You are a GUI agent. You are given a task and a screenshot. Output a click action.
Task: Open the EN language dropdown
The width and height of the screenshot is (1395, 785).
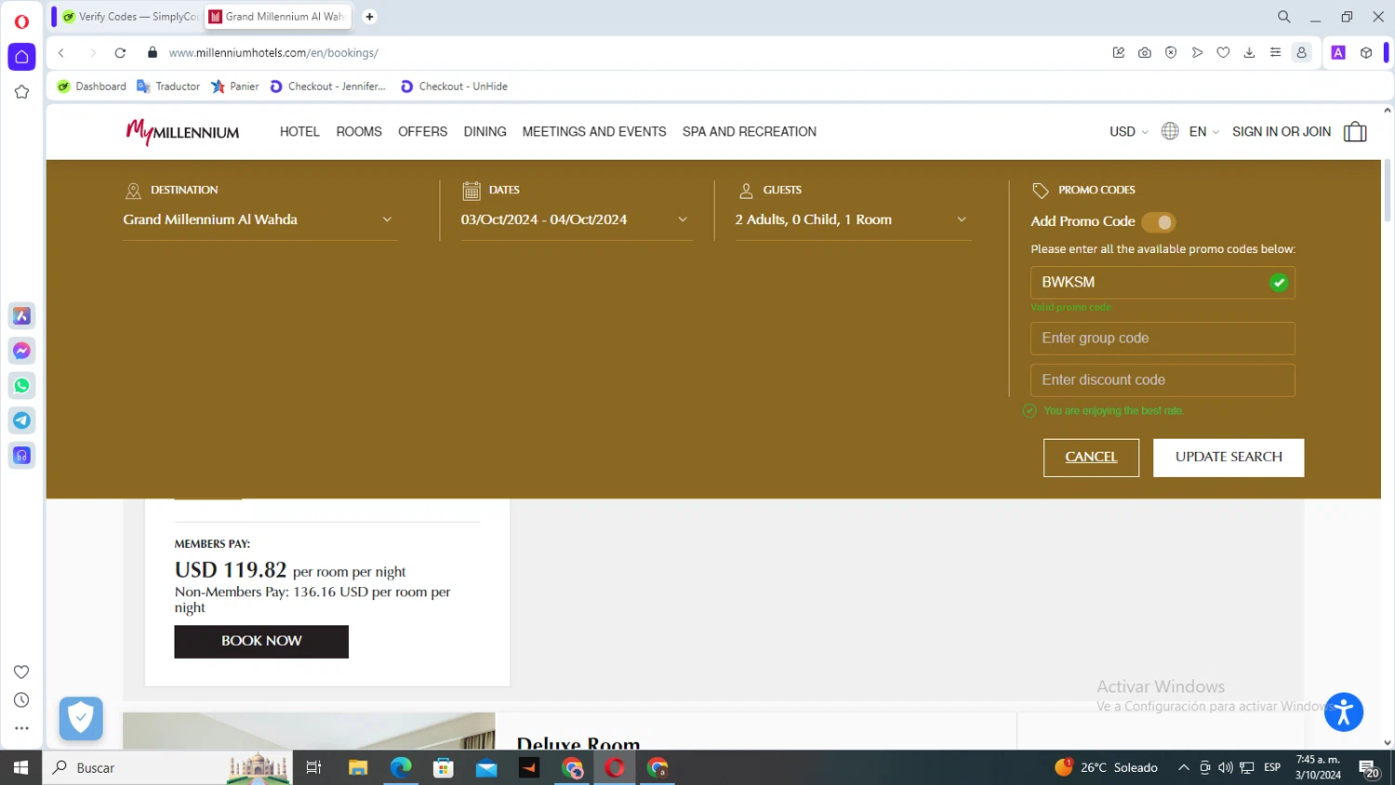point(1203,132)
